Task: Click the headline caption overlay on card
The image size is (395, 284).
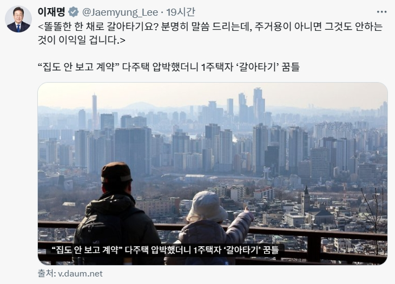Action: (165, 250)
